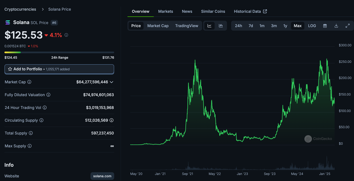Image resolution: width=354 pixels, height=181 pixels.
Task: Switch to candlestick chart view icon
Action: pyautogui.click(x=221, y=26)
